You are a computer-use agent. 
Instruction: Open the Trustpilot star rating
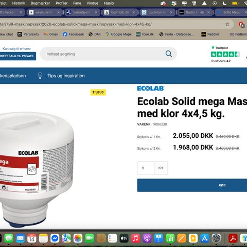click(225, 55)
